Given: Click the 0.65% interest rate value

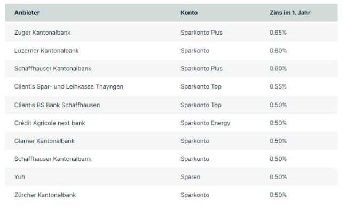Looking at the screenshot, I should point(278,33).
